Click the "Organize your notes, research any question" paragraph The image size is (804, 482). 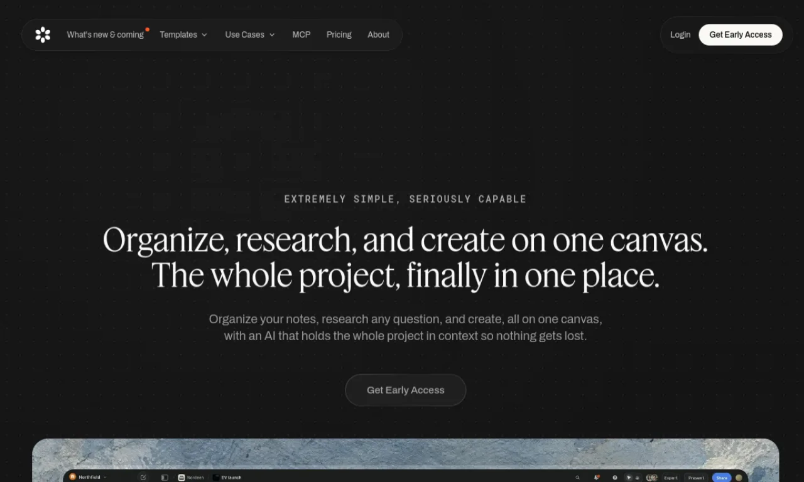point(406,328)
